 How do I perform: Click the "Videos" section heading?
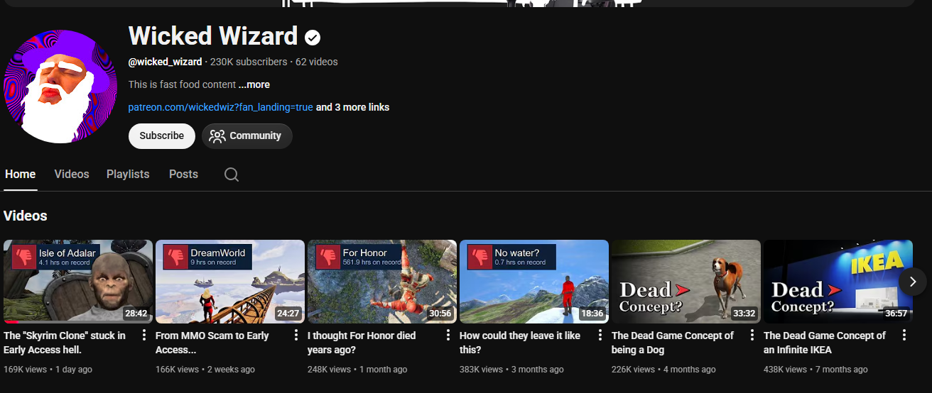[x=26, y=216]
